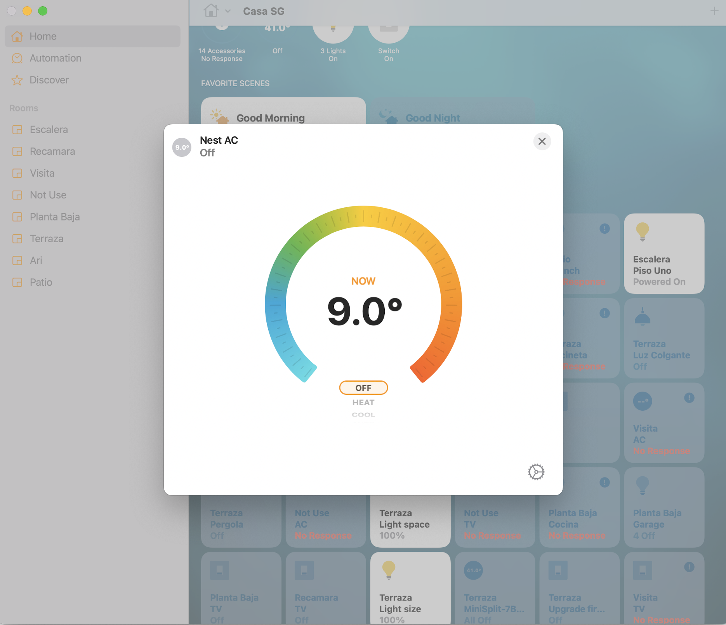Click the thermostat temperature dial ring
The width and height of the screenshot is (726, 625).
point(363,216)
